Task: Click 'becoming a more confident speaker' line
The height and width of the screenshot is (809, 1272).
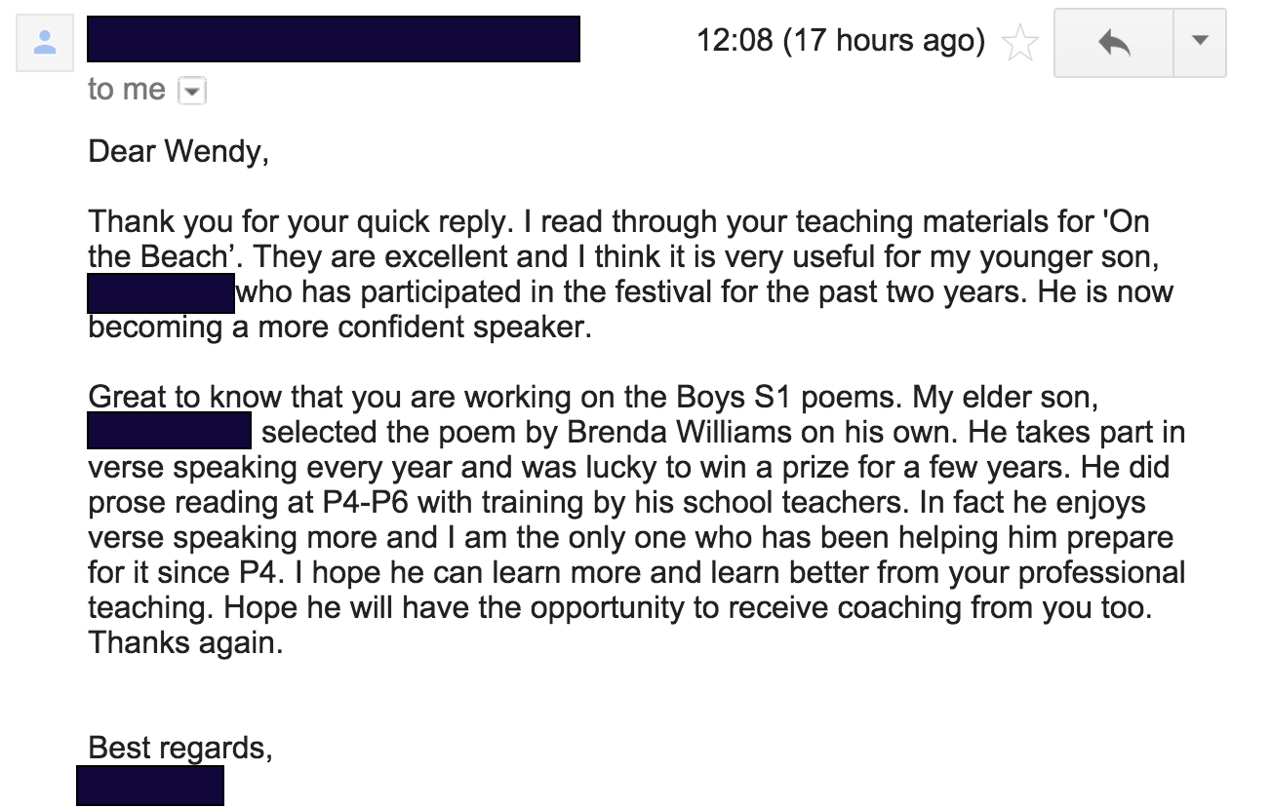Action: click(339, 327)
